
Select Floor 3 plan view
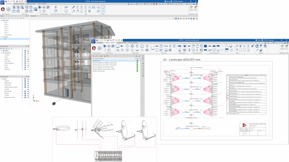(6, 29)
